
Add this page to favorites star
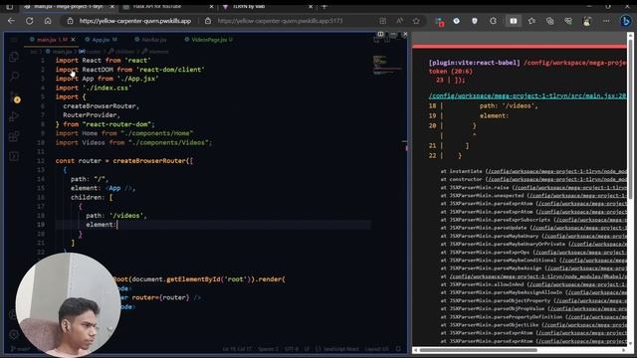pyautogui.click(x=416, y=21)
